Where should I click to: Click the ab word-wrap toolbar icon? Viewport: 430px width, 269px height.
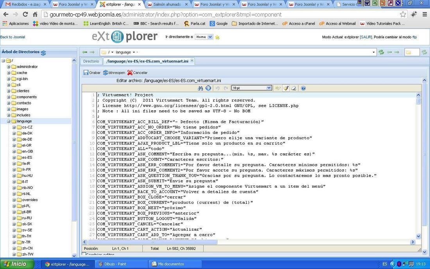tap(278, 88)
